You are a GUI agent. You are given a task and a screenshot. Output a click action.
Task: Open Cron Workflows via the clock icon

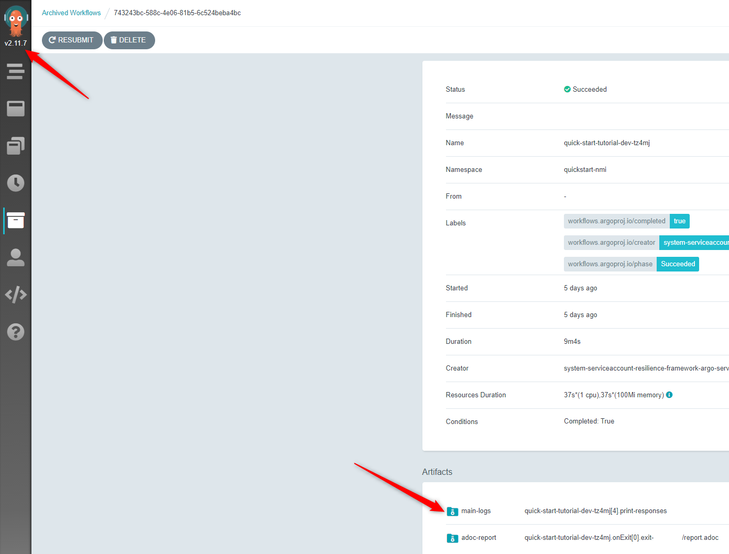(x=15, y=183)
